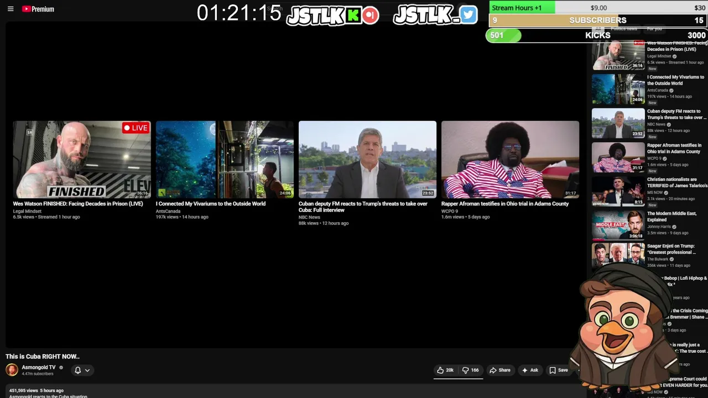The image size is (708, 398).
Task: Open endscreen title Wes Watson FINISHED: Facing Decades
Action: coord(78,204)
